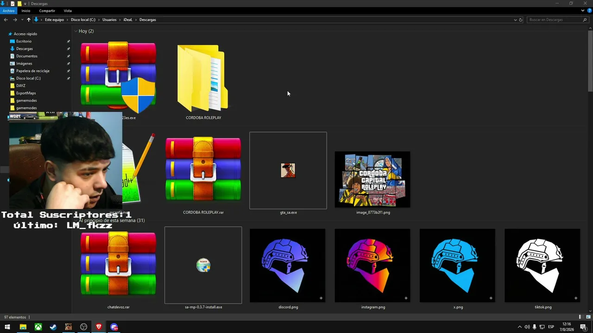Select the x.png helmet image
Viewport: 593px width, 333px height.
(457, 265)
